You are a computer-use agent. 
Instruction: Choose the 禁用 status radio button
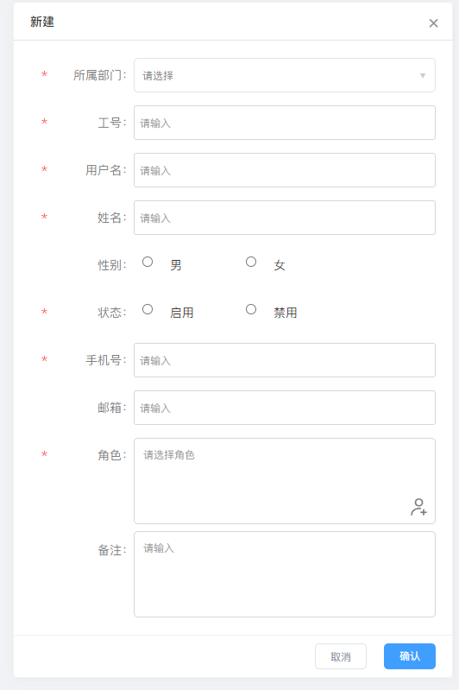click(x=251, y=309)
